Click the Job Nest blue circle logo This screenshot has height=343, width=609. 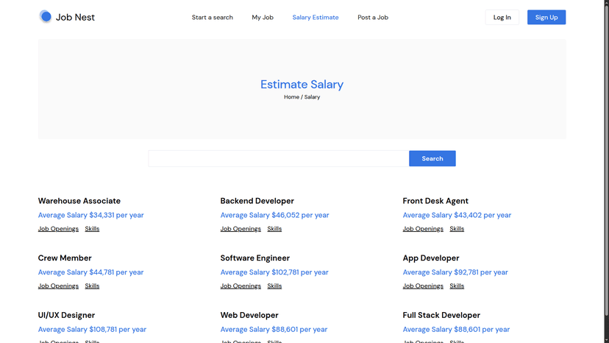(46, 16)
